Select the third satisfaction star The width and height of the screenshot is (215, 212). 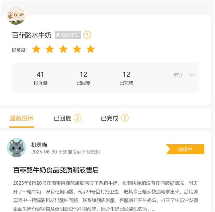pyautogui.click(x=63, y=49)
